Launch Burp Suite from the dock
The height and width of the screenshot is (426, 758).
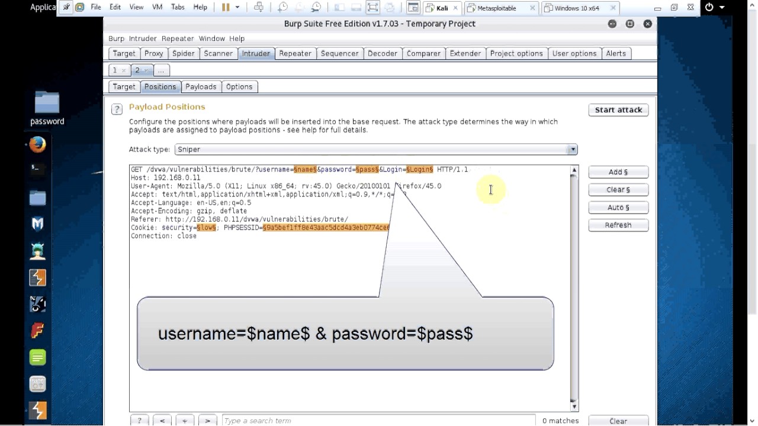tap(37, 277)
